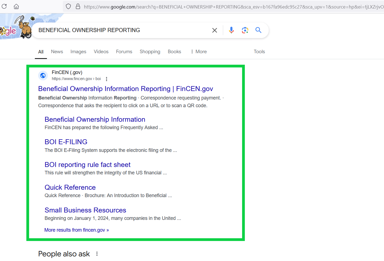Submit search with magnifying glass icon
Image resolution: width=384 pixels, height=261 pixels.
[x=258, y=30]
